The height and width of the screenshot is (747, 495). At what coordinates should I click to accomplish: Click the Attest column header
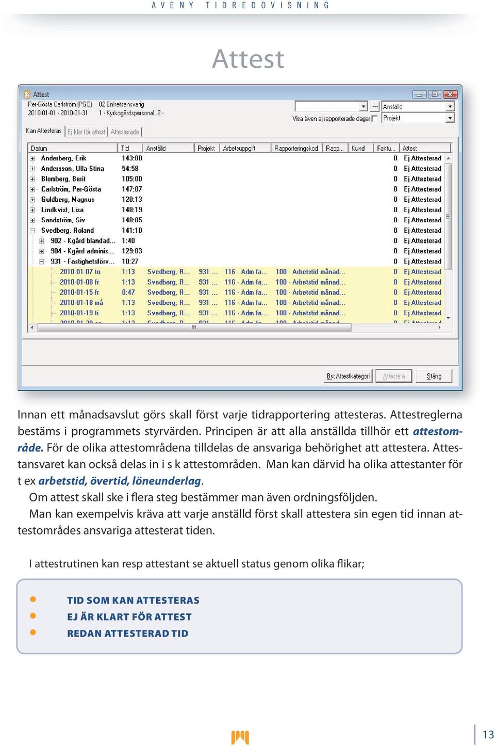(425, 148)
